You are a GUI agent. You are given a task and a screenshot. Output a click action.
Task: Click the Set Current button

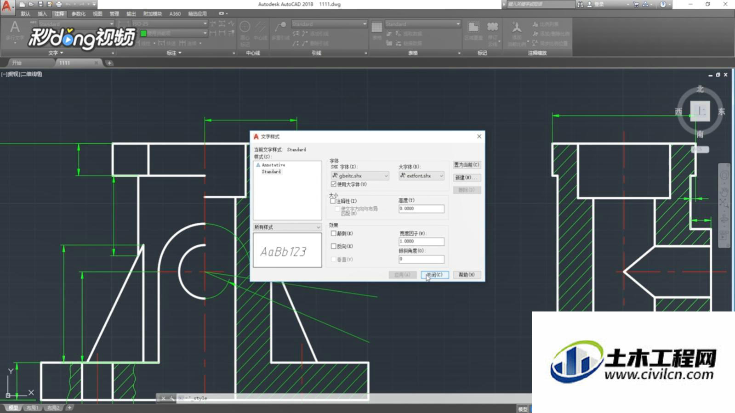pos(467,164)
